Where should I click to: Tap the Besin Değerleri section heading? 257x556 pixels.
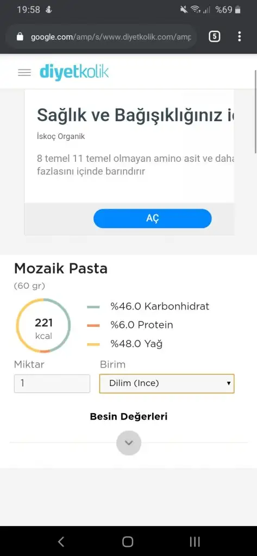[128, 416]
